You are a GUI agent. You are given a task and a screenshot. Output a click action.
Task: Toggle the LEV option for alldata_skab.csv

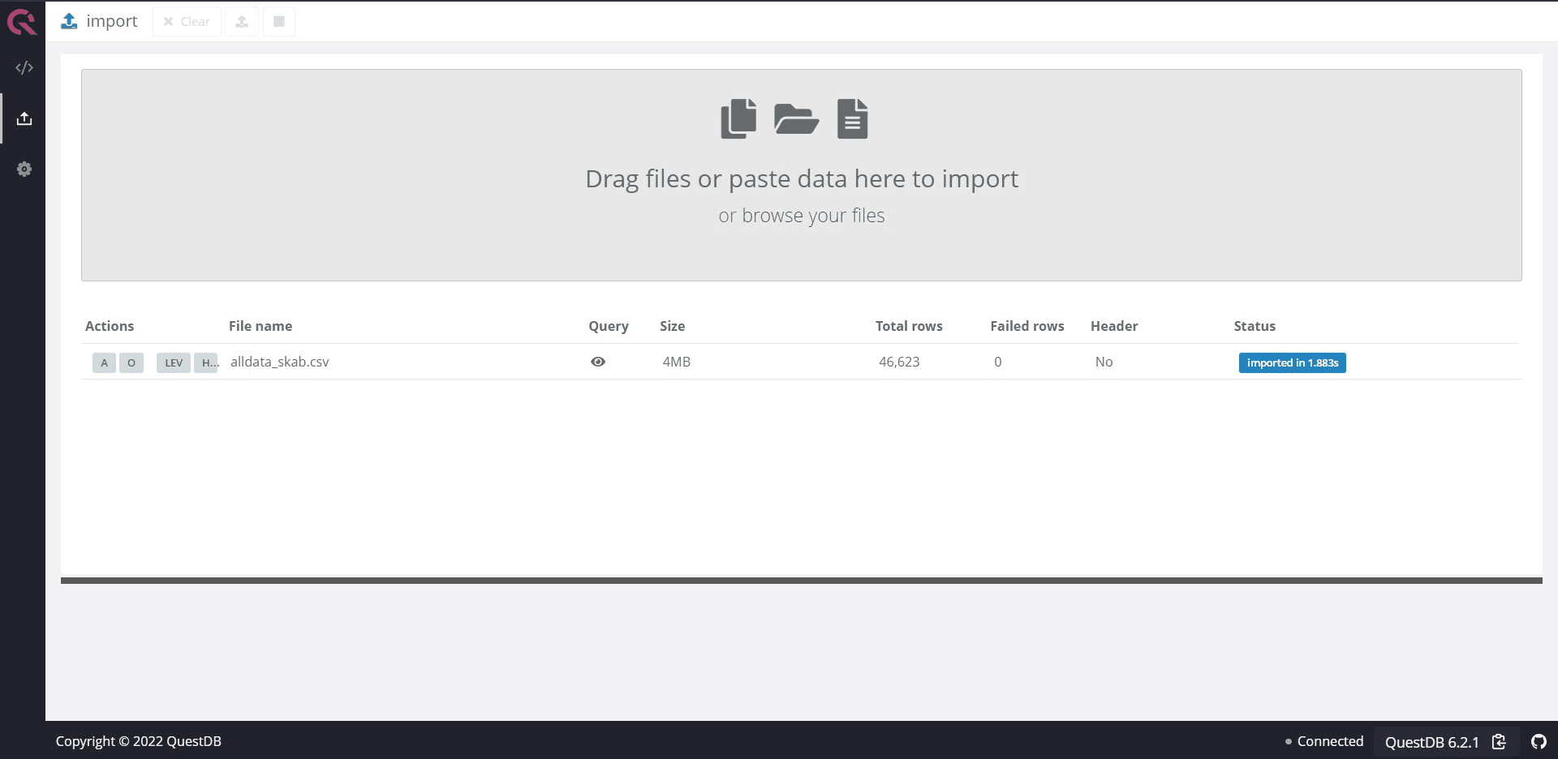coord(174,362)
